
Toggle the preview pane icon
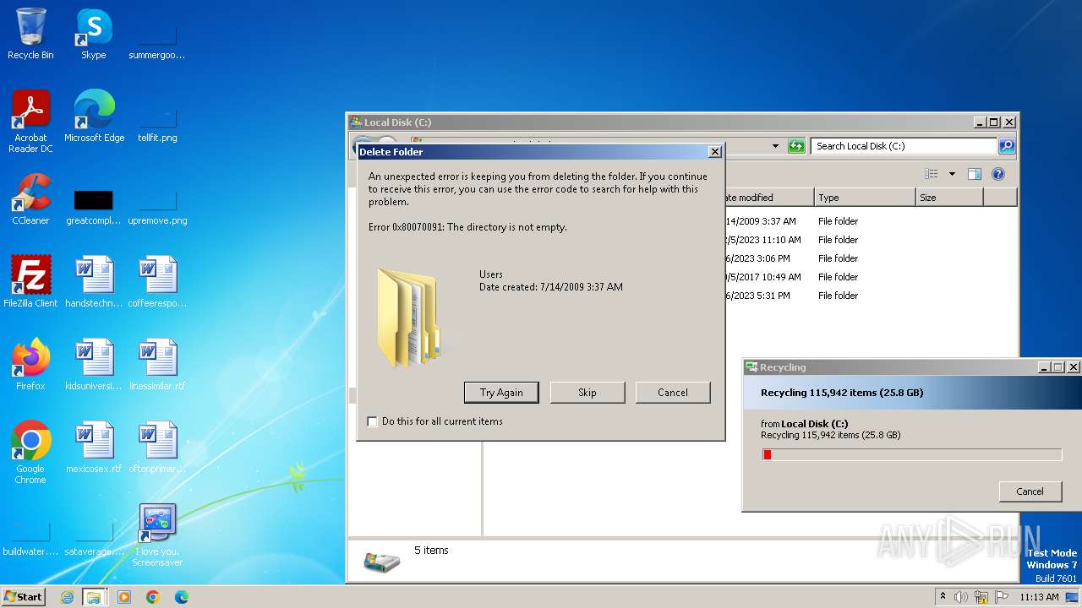[x=974, y=174]
